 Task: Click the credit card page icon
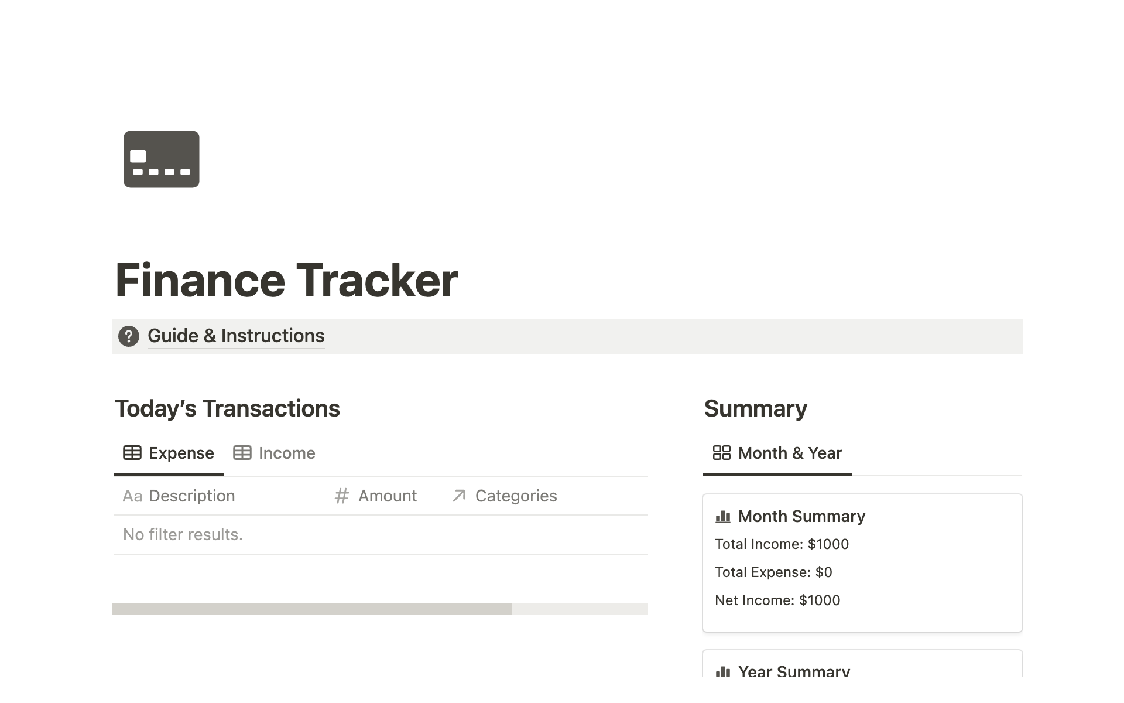click(x=161, y=159)
